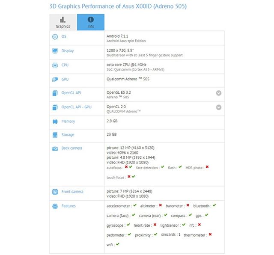
Task: Click the SoC: Qualcomm Cortex A53 text
Action: click(x=135, y=69)
